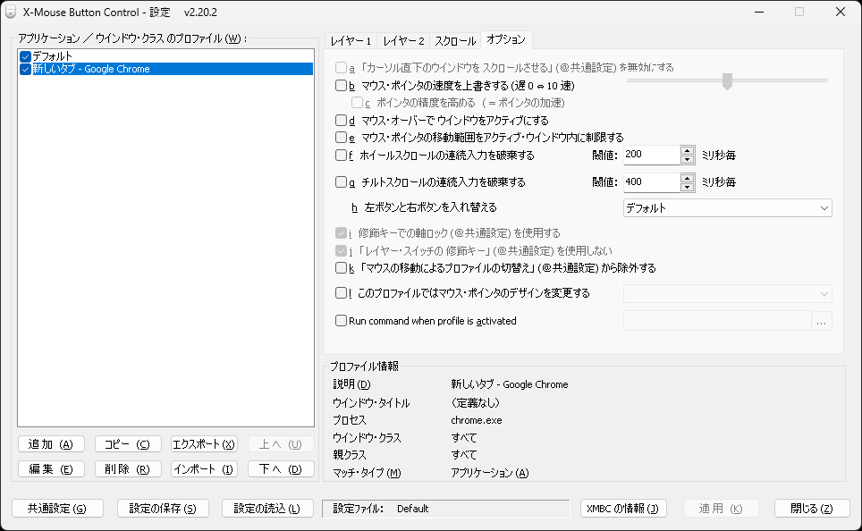The height and width of the screenshot is (531, 862).
Task: Switch to the レイヤー 1 tab
Action: pyautogui.click(x=352, y=40)
